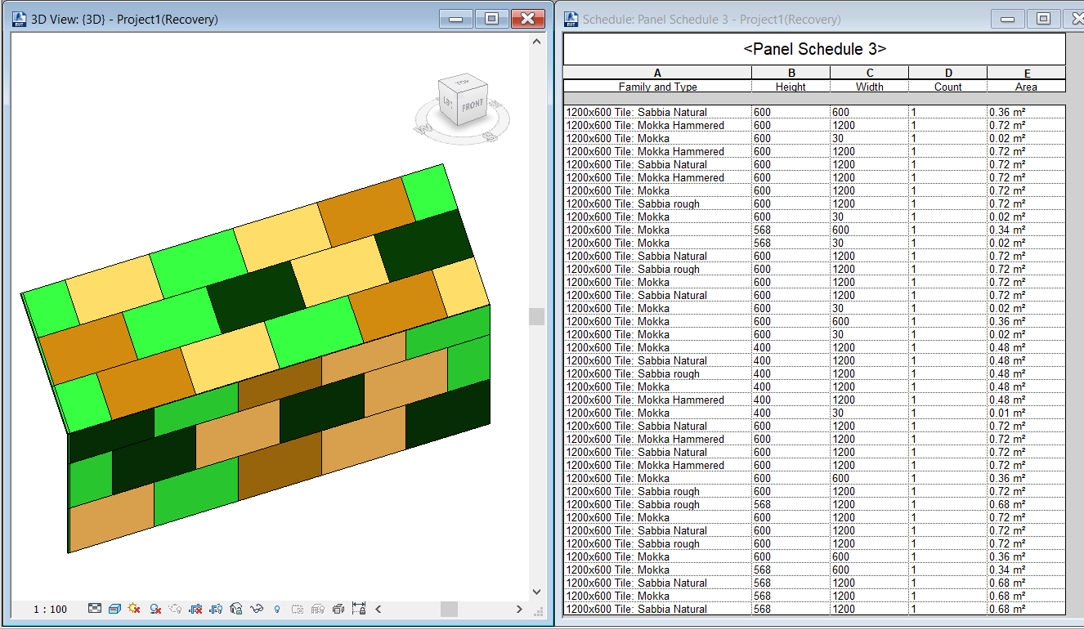Screen dimensions: 1084x630
Task: Click the 3D view horizontal scrollbar left arrow
Action: click(x=379, y=609)
